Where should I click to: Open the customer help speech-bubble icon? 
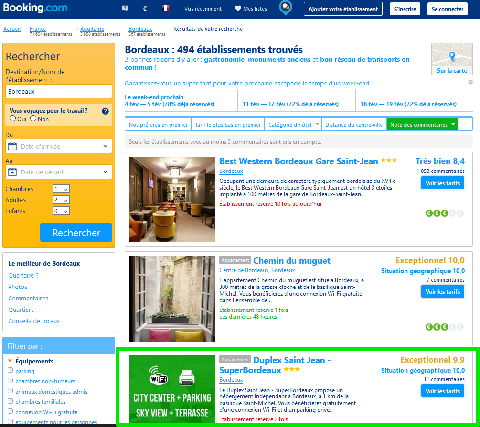click(x=125, y=9)
